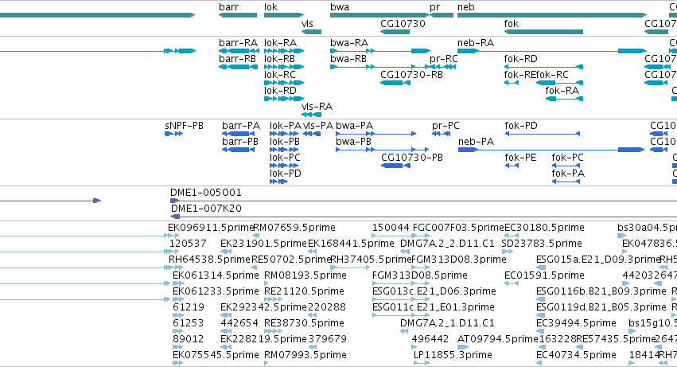Open the neb gene label
The image size is (677, 367).
[466, 7]
